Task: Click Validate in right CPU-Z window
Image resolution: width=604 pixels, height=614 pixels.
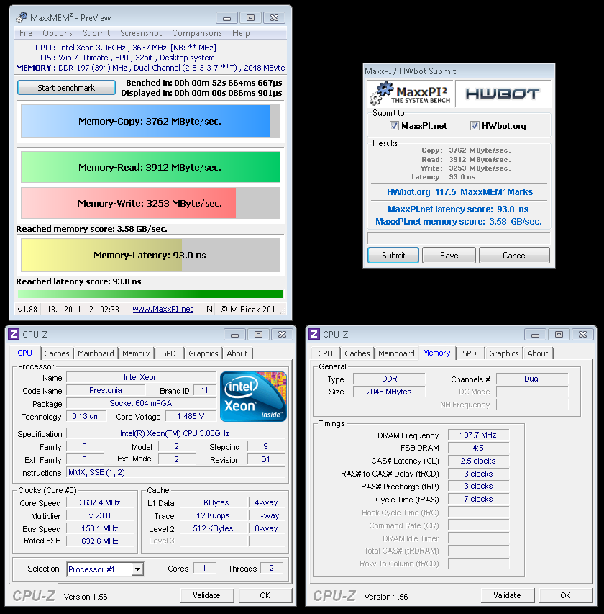Action: point(507,595)
